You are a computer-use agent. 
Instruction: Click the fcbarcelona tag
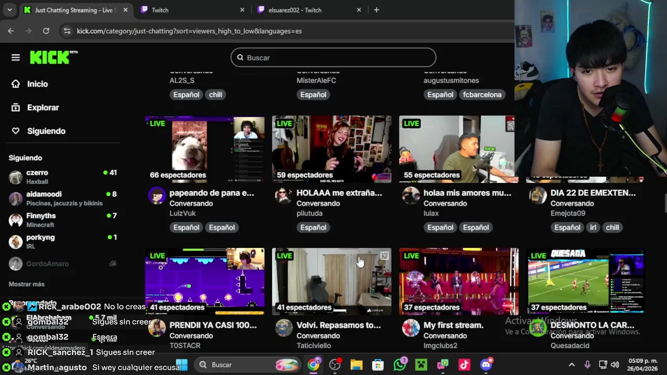[x=482, y=95]
